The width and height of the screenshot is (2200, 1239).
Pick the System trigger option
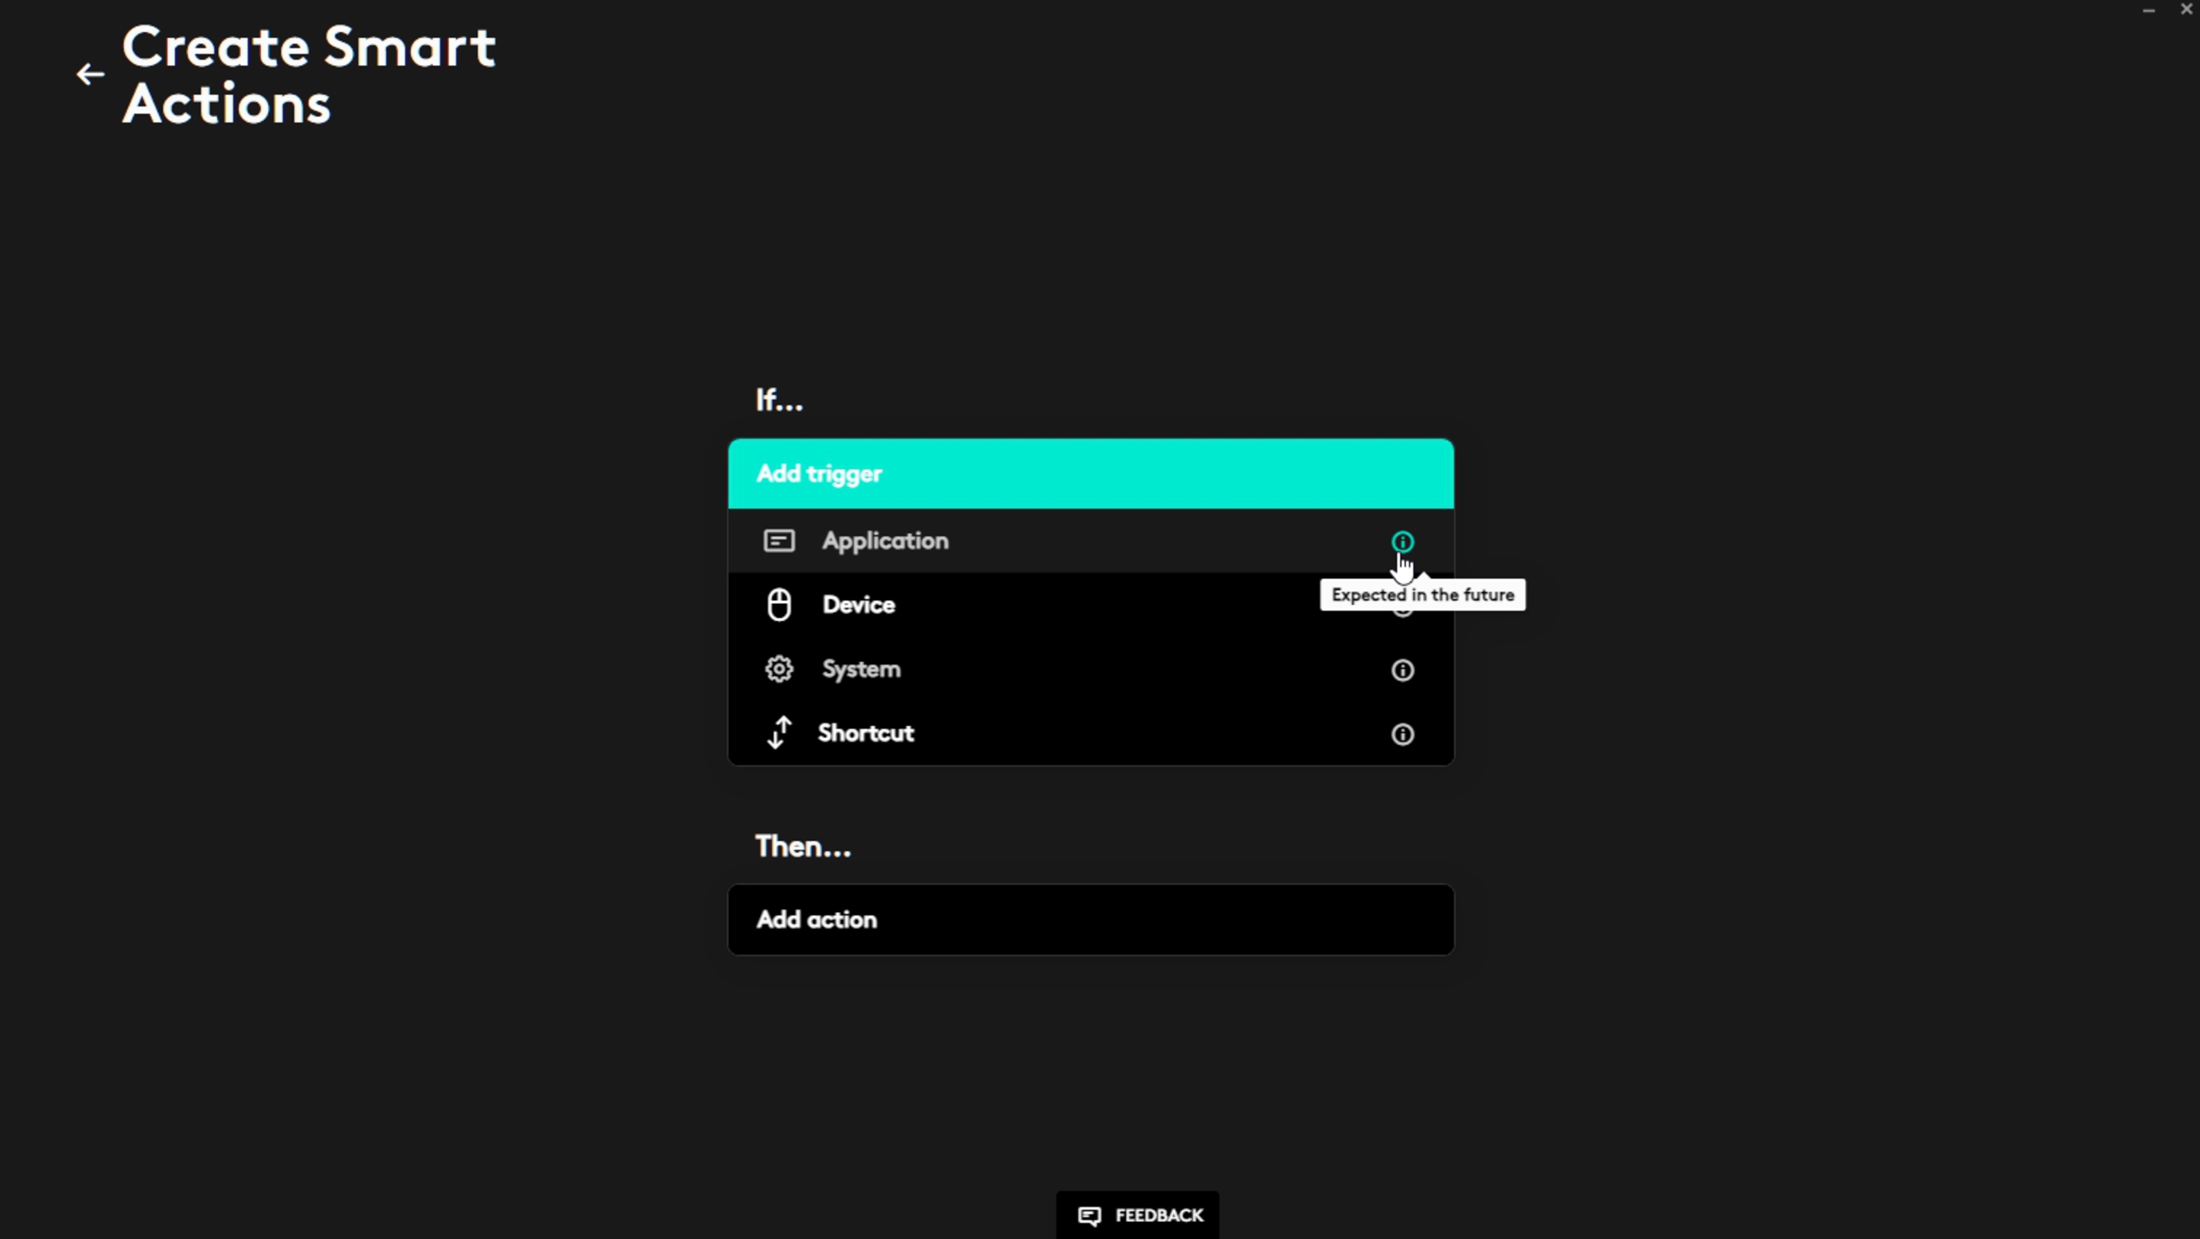[x=861, y=669]
